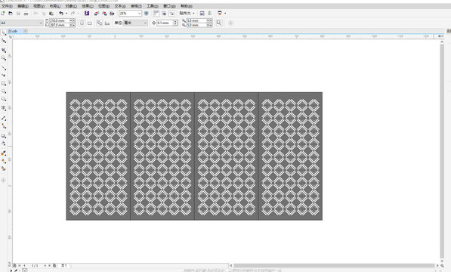The image size is (451, 272).
Task: Set page to portrait orientation
Action: 82,23
